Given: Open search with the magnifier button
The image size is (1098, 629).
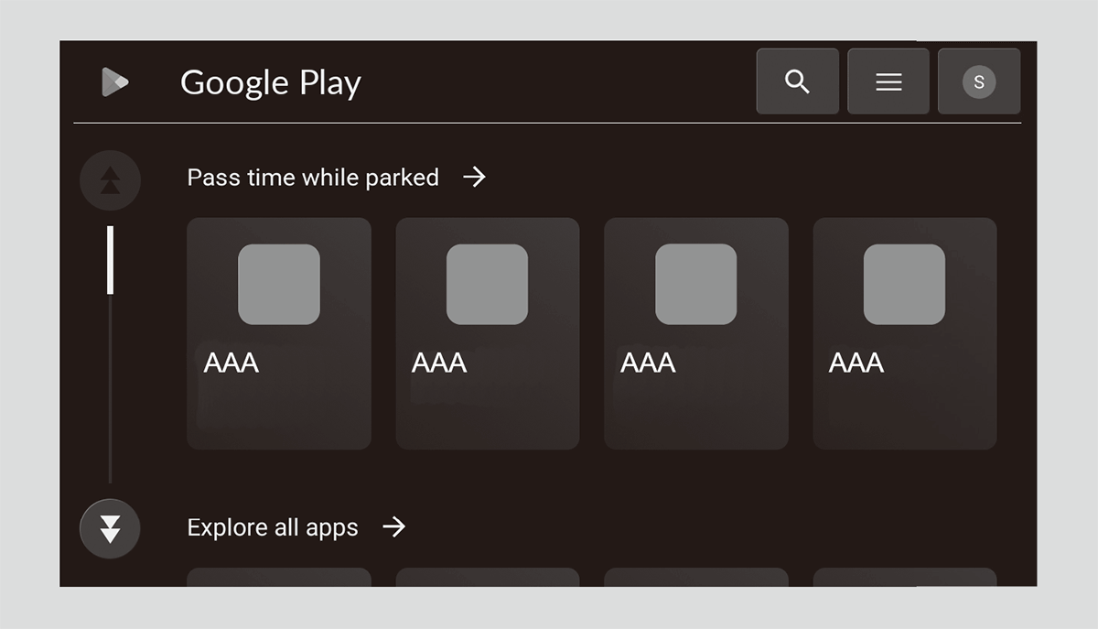Looking at the screenshot, I should tap(797, 81).
